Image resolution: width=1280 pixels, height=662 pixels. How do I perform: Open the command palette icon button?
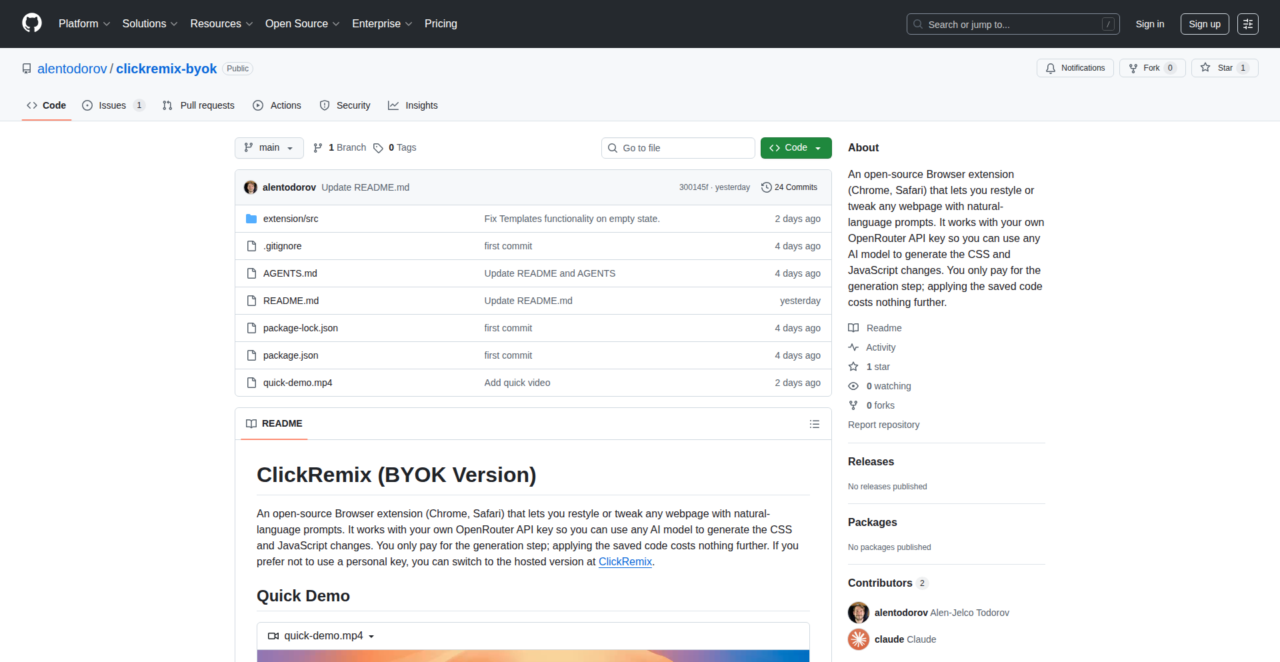pyautogui.click(x=1248, y=24)
